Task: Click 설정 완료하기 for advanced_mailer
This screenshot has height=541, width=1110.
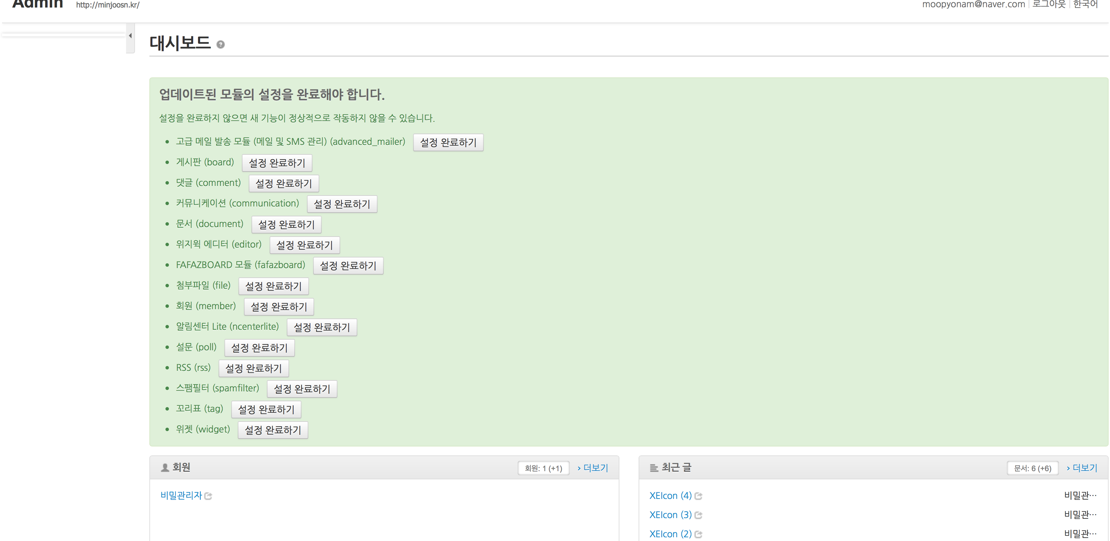Action: 448,142
